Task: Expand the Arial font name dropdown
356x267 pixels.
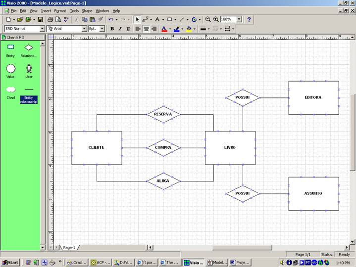Action: click(83, 29)
